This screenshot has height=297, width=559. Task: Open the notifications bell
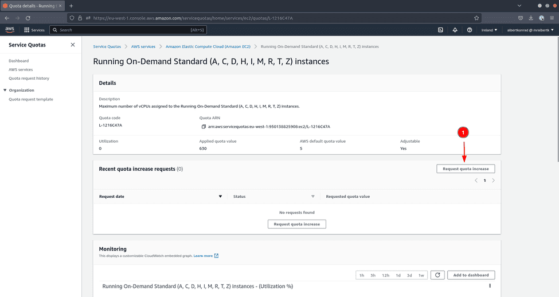(455, 30)
